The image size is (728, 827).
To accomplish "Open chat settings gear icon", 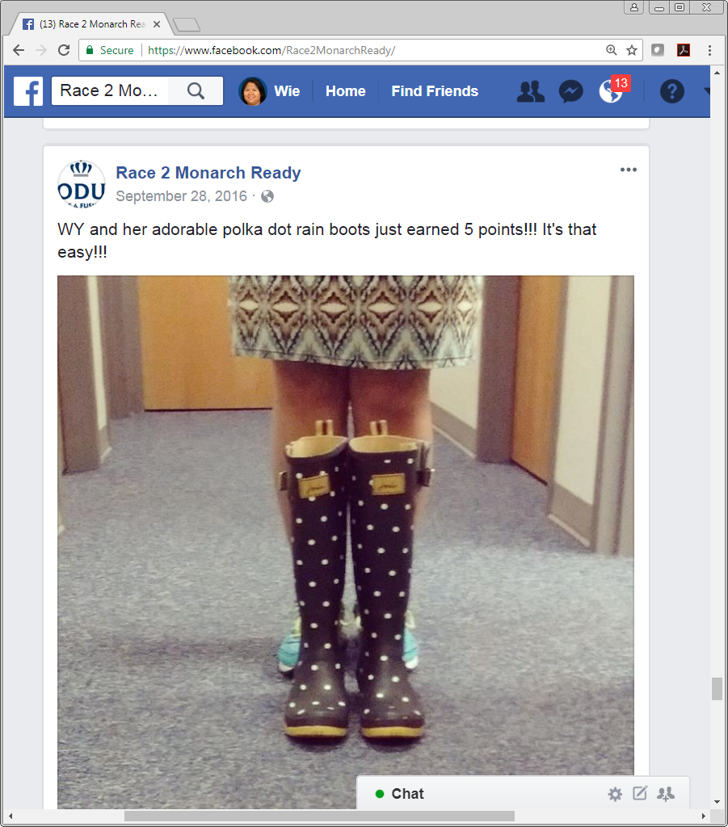I will pyautogui.click(x=615, y=794).
